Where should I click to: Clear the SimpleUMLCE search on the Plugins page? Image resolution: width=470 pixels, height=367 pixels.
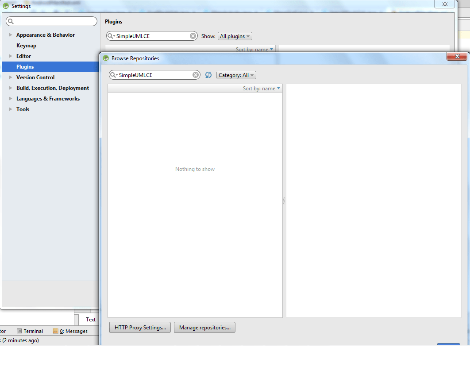pos(192,36)
